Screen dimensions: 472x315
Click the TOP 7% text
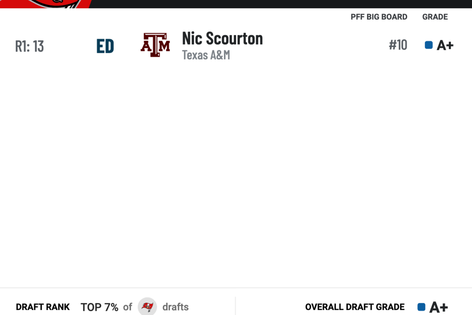pyautogui.click(x=99, y=307)
